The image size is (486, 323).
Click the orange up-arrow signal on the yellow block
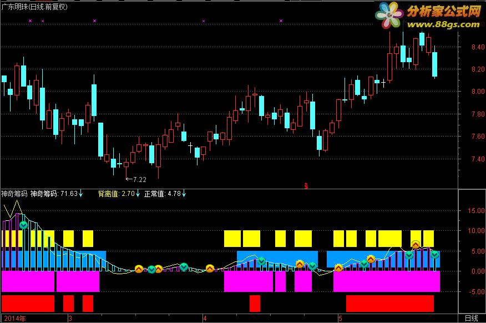416,245
